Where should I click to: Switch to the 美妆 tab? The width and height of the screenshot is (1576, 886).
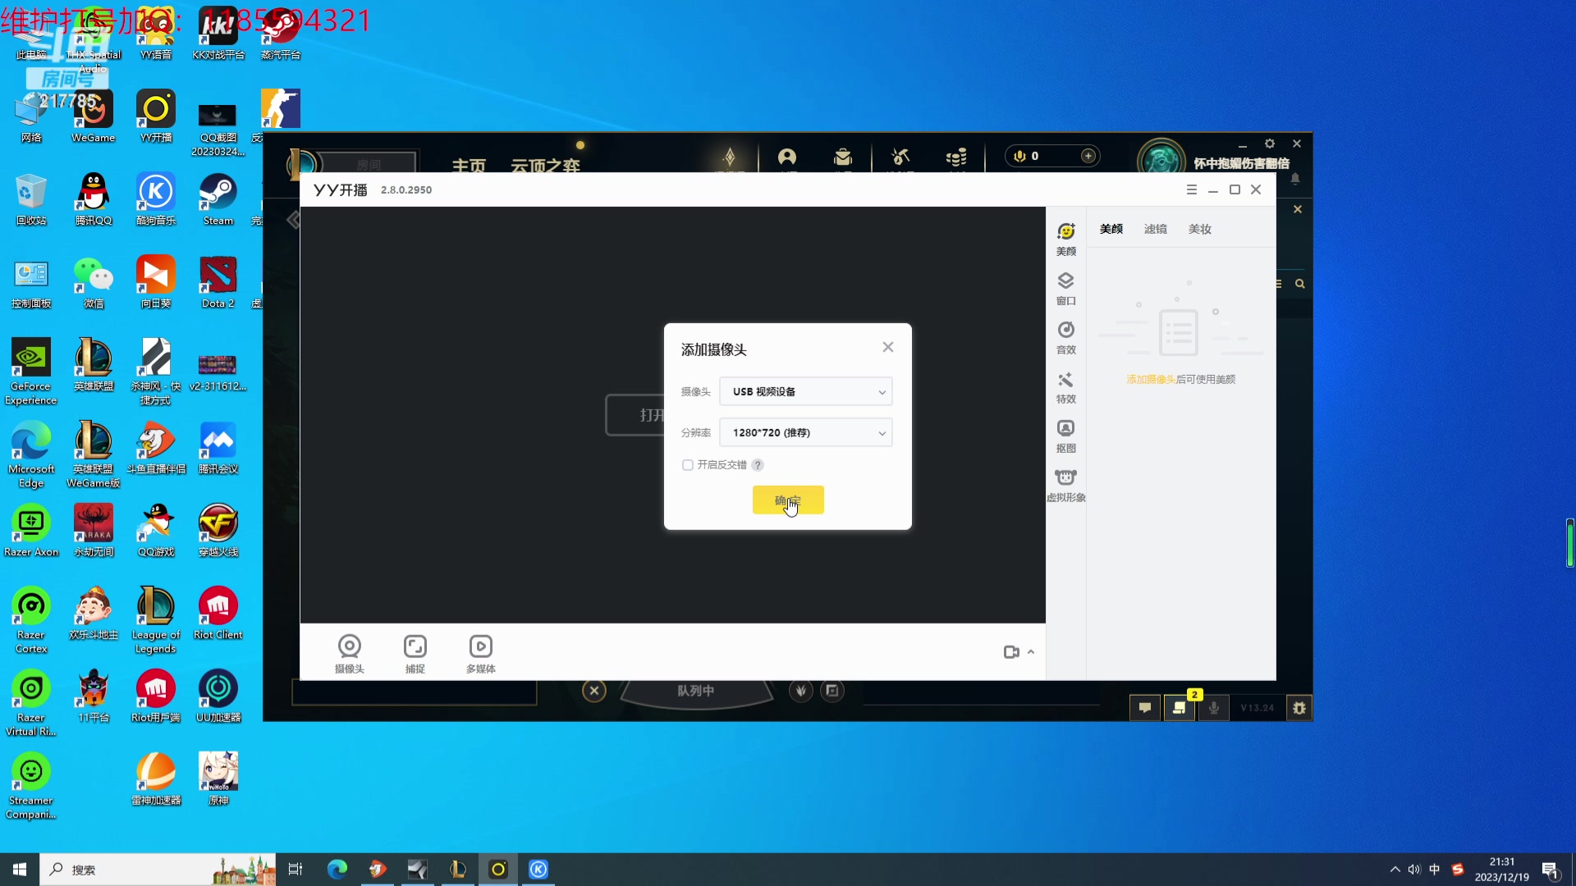[1200, 229]
